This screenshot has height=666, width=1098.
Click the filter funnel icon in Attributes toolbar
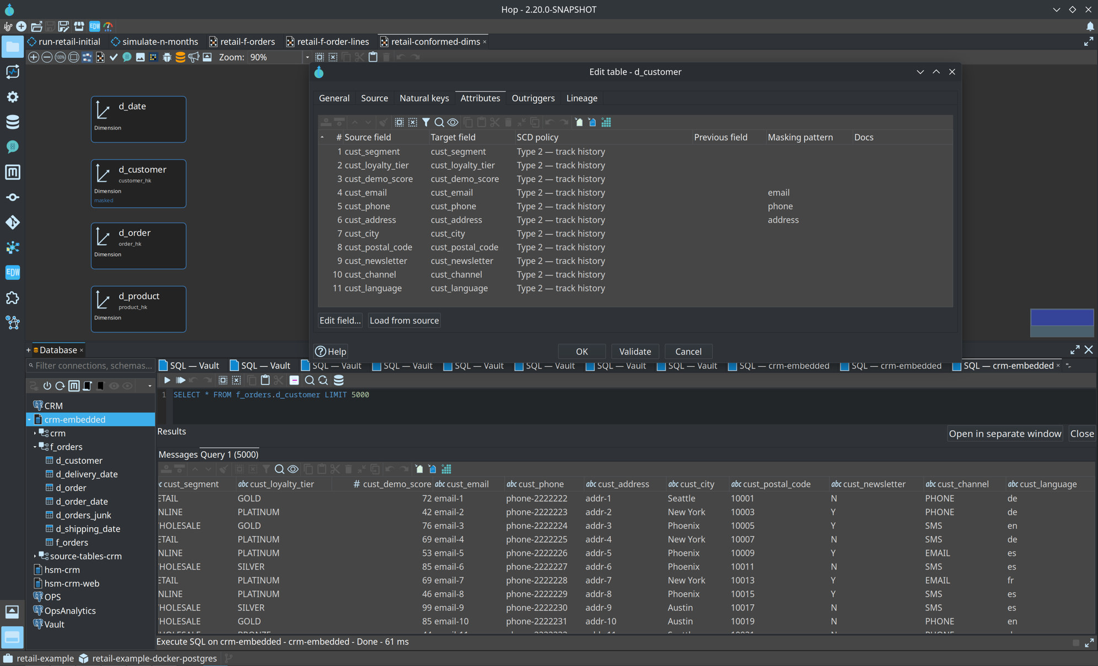[x=426, y=122]
